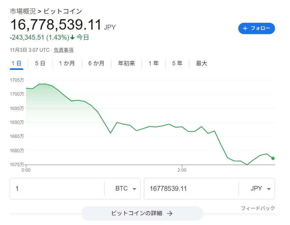The height and width of the screenshot is (225, 290).
Task: Select the 最大 range tab
Action: click(x=201, y=63)
